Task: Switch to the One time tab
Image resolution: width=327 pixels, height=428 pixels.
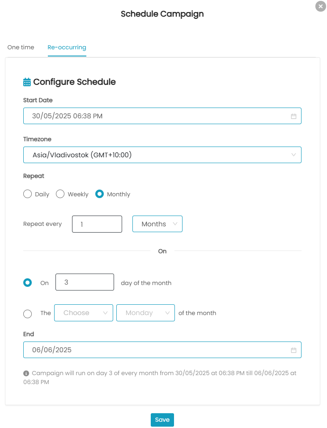Action: 21,47
